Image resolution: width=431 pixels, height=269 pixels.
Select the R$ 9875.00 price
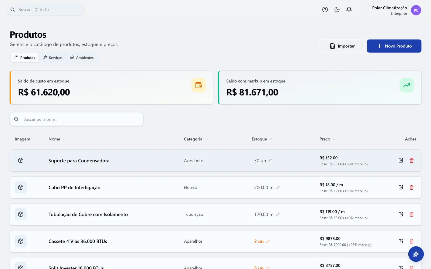pos(330,239)
